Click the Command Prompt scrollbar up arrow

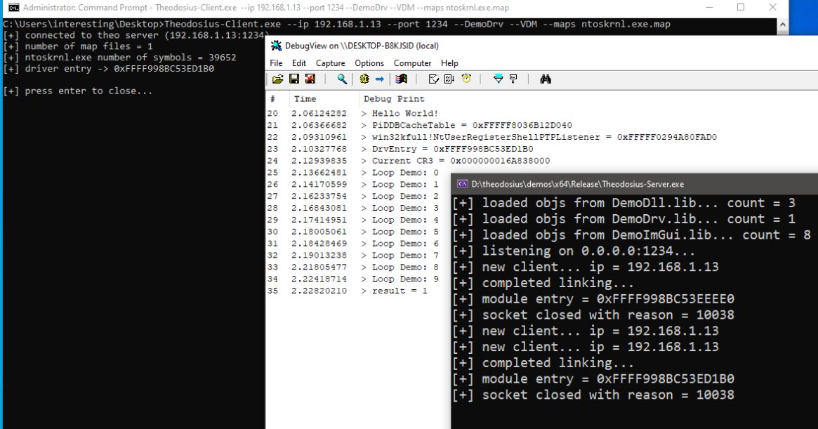click(x=782, y=25)
